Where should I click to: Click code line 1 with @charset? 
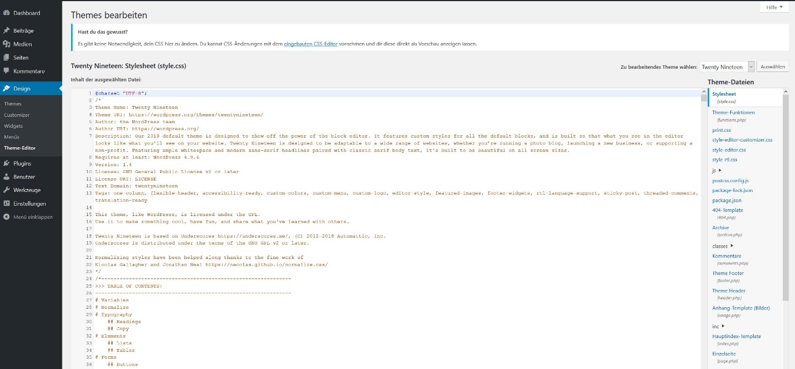pos(121,93)
